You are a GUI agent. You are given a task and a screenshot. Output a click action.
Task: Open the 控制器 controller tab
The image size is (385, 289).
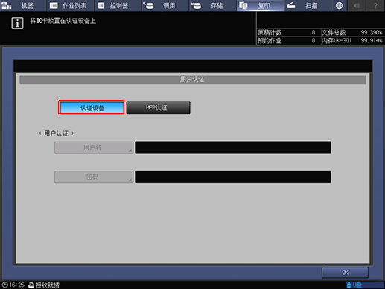[118, 5]
